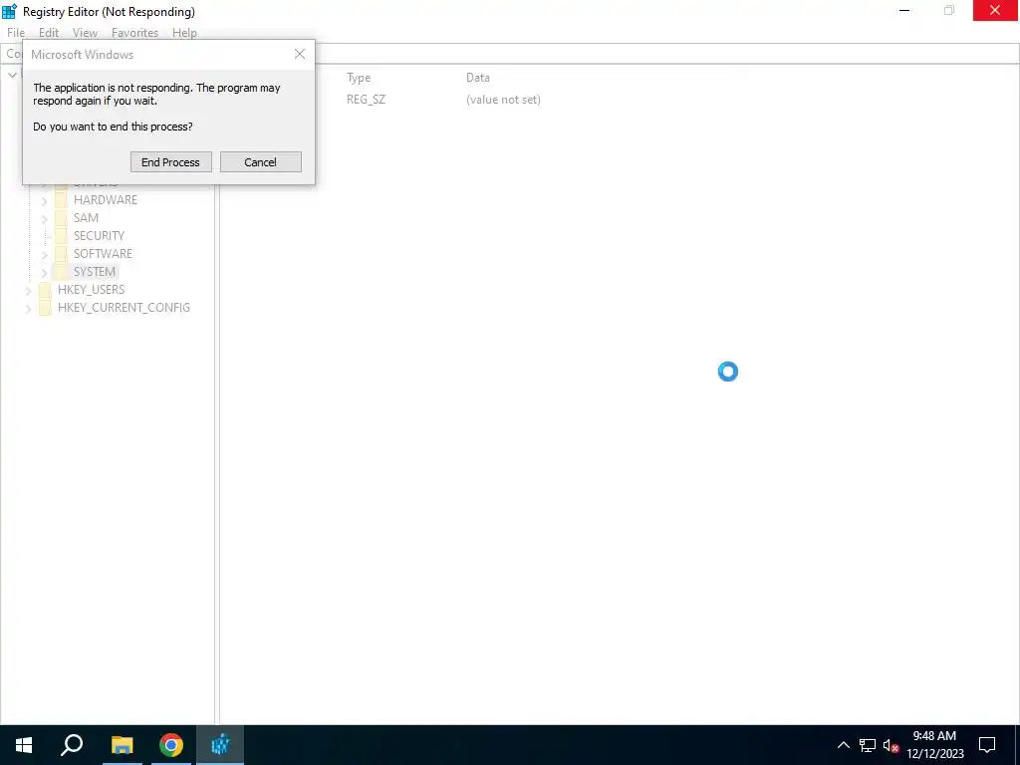Expand the SAM key
This screenshot has width=1020, height=765.
coord(44,218)
